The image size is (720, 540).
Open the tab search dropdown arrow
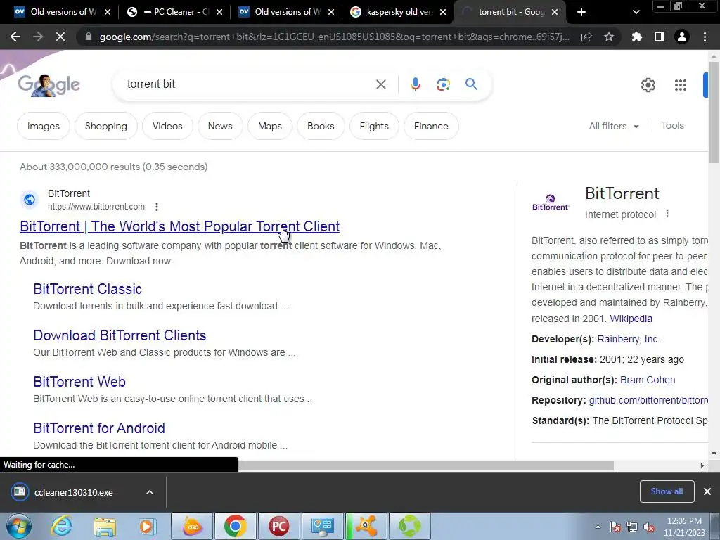636,12
